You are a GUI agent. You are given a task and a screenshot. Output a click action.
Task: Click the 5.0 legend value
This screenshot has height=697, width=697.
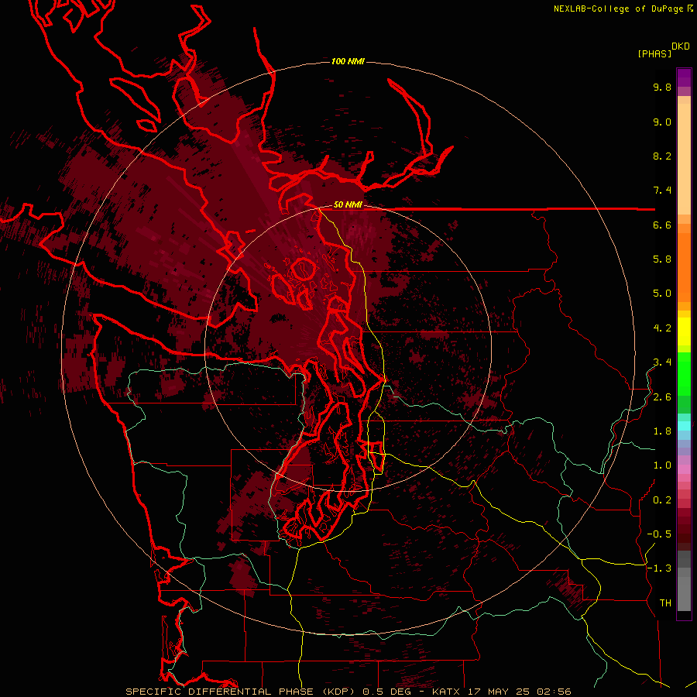click(662, 294)
